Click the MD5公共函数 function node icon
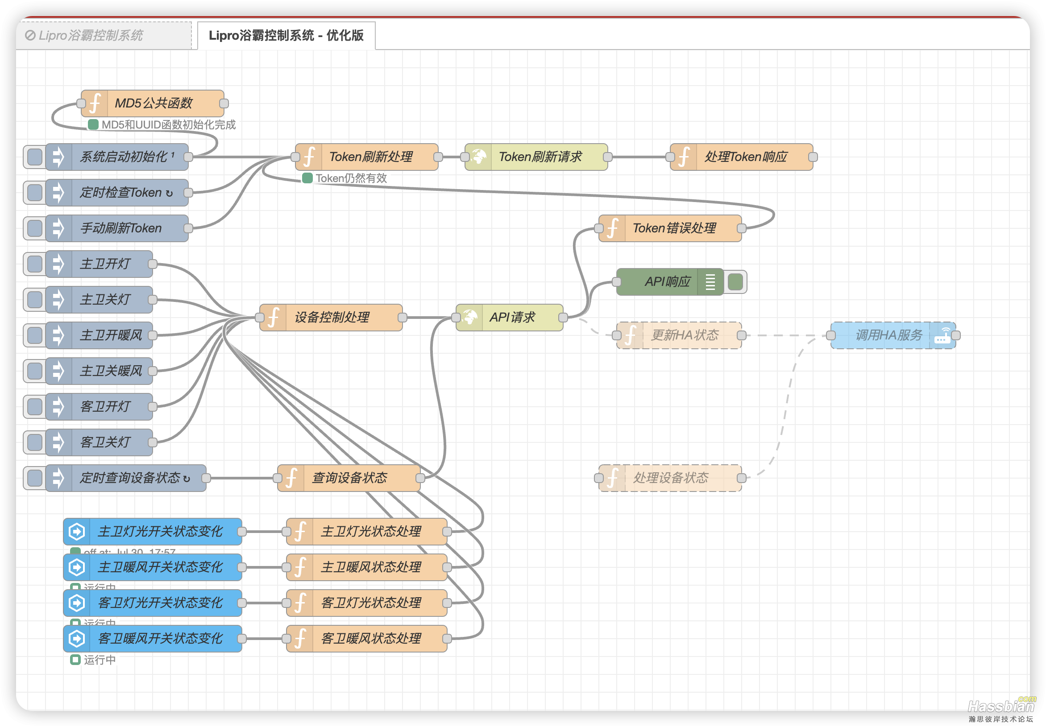The height and width of the screenshot is (727, 1046). click(95, 103)
